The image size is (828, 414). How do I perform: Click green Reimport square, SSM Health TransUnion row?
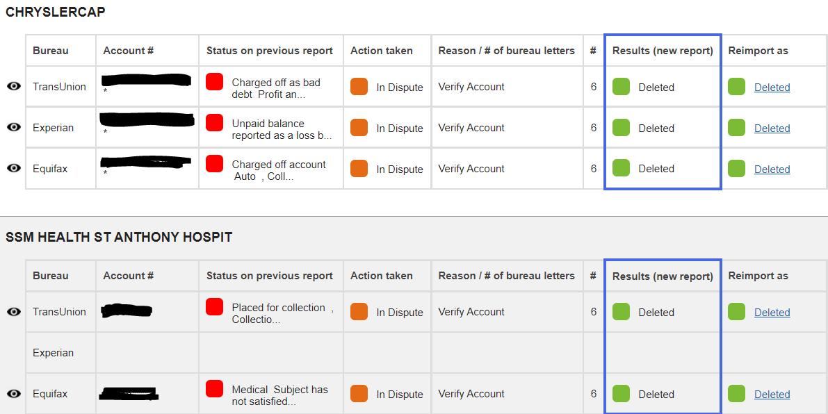tap(736, 312)
